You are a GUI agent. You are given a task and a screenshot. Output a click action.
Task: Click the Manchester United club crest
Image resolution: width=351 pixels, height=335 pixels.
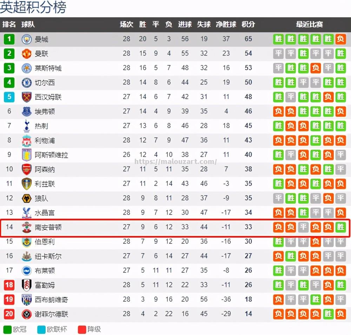point(27,54)
